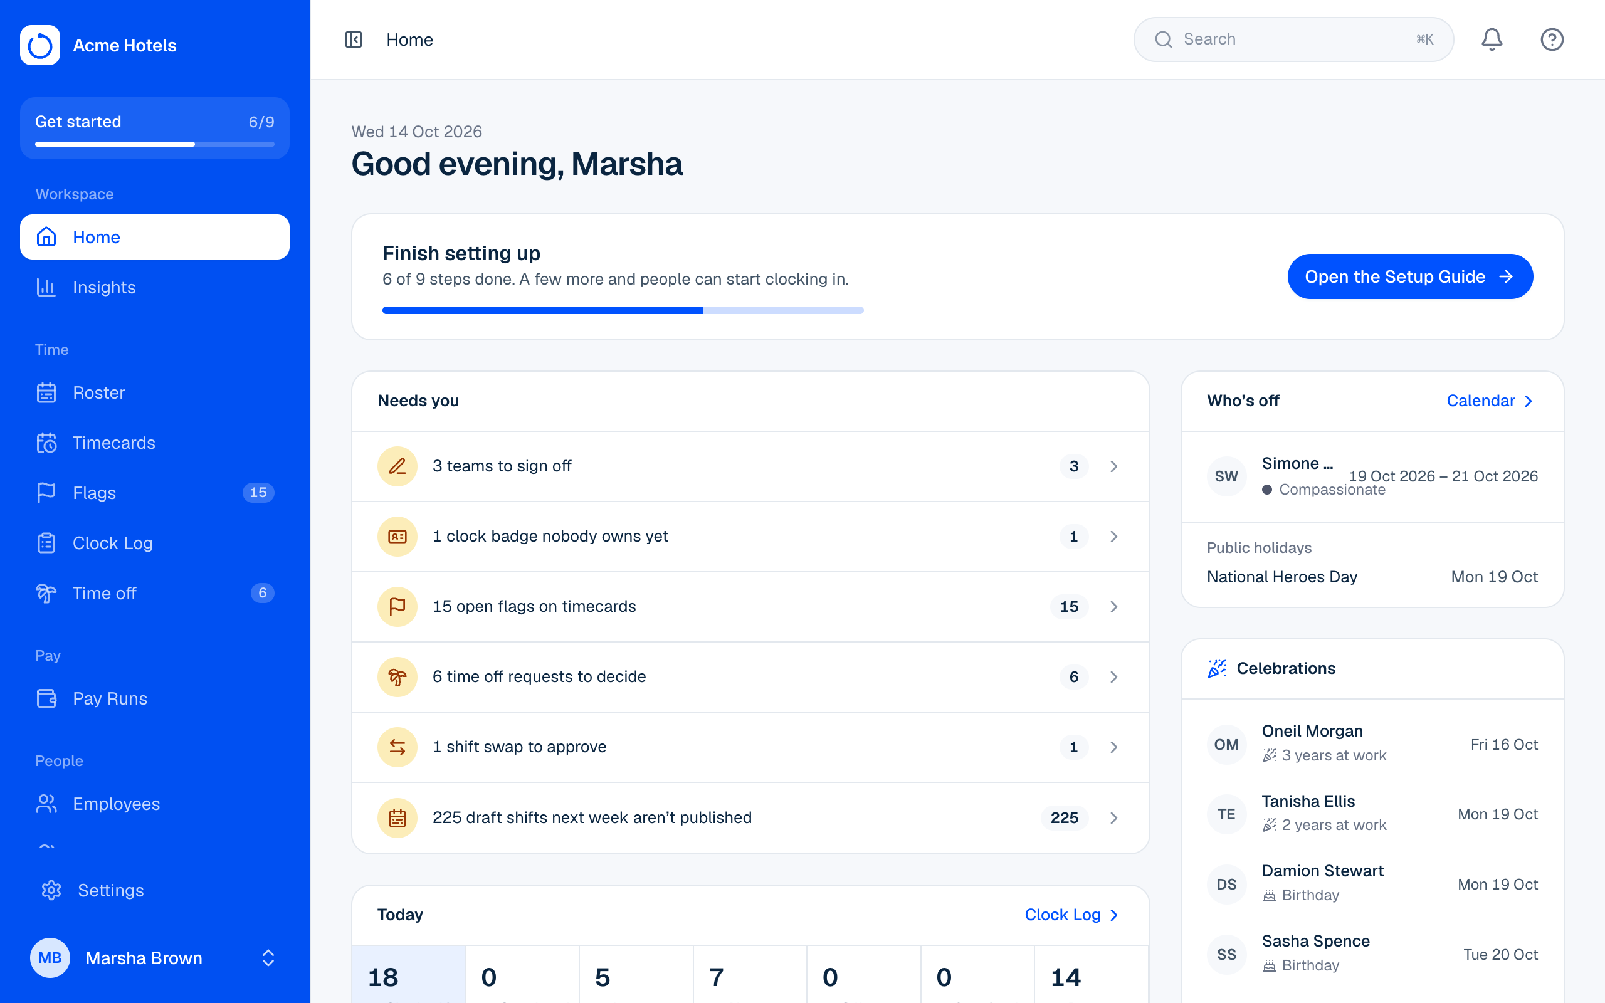This screenshot has height=1003, width=1605.
Task: Click the Finish setting up progress bar
Action: pyautogui.click(x=623, y=310)
